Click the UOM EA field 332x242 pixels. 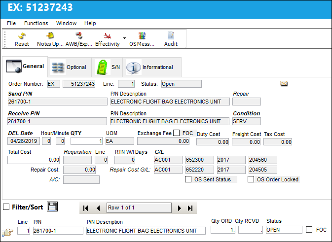120,141
